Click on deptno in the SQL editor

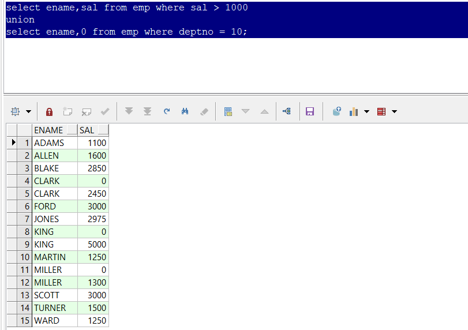click(196, 32)
